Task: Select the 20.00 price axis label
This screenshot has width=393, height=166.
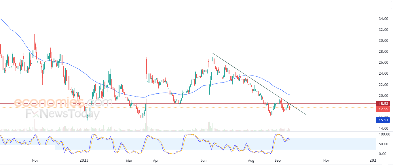Action: tap(383, 96)
